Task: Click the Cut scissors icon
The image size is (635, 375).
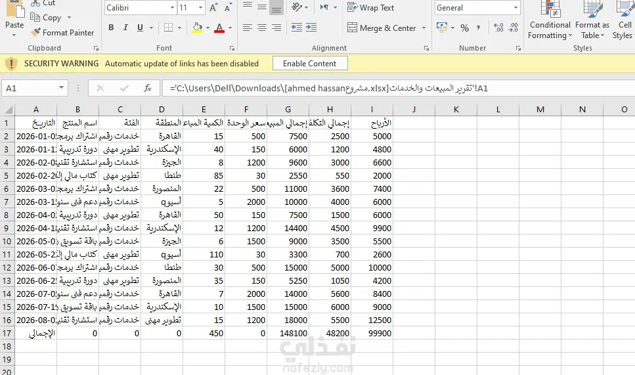Action: click(35, 3)
